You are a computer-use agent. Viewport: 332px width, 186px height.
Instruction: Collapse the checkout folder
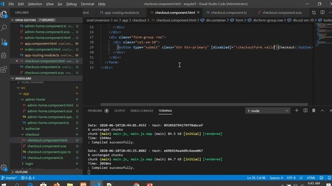pyautogui.click(x=23, y=134)
